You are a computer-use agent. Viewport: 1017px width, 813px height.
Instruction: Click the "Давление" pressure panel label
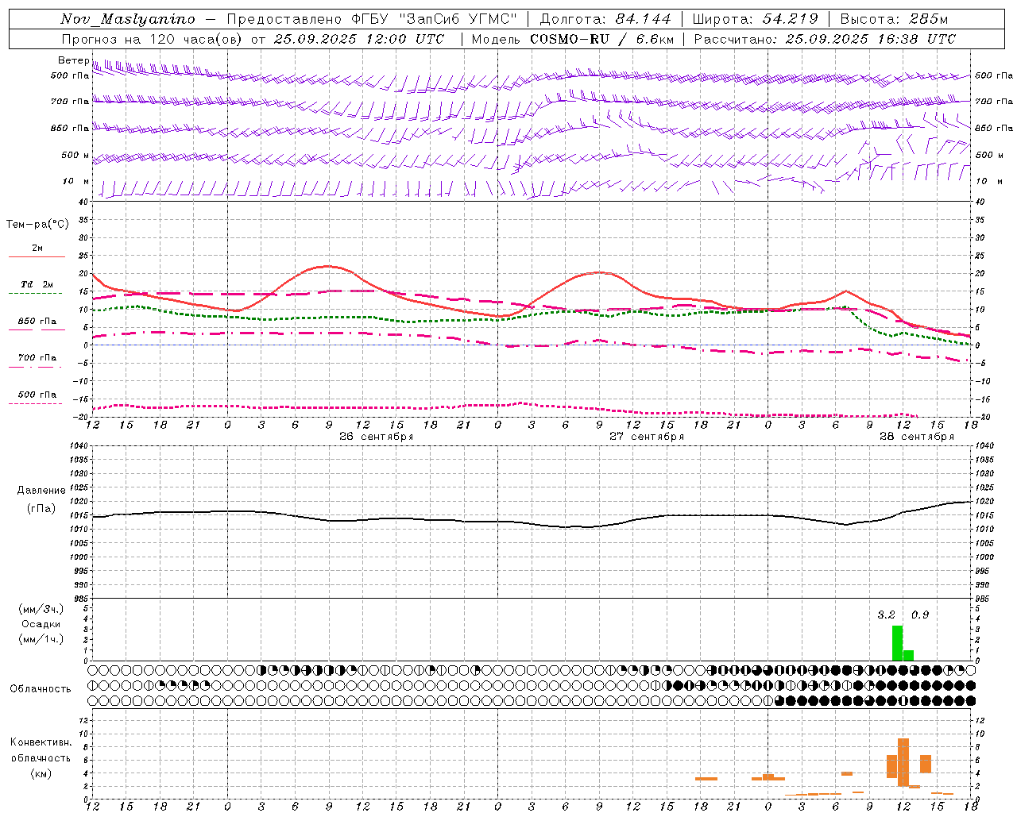point(41,491)
